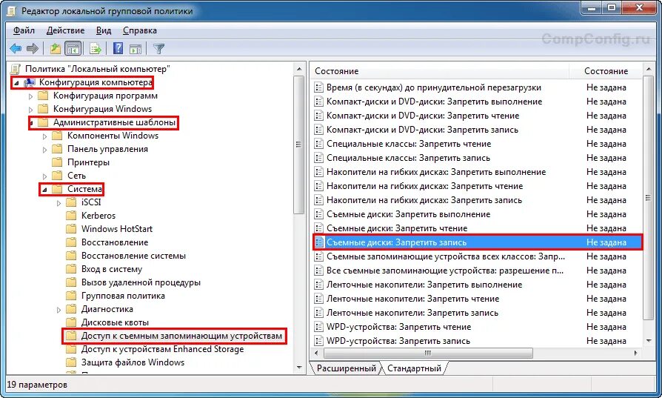Image resolution: width=662 pixels, height=398 pixels.
Task: Expand the Панель управления node
Action: coord(44,150)
